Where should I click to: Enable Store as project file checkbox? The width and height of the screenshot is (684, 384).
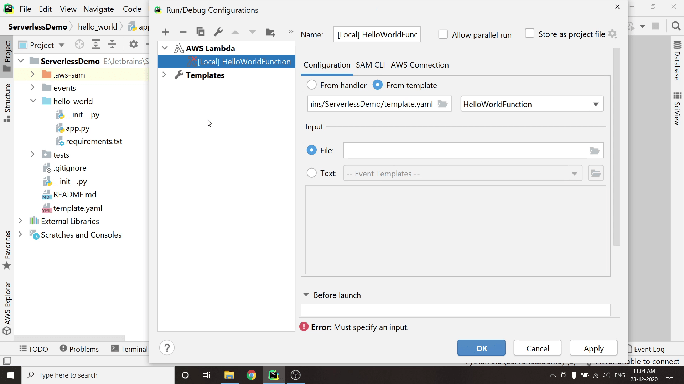[529, 34]
